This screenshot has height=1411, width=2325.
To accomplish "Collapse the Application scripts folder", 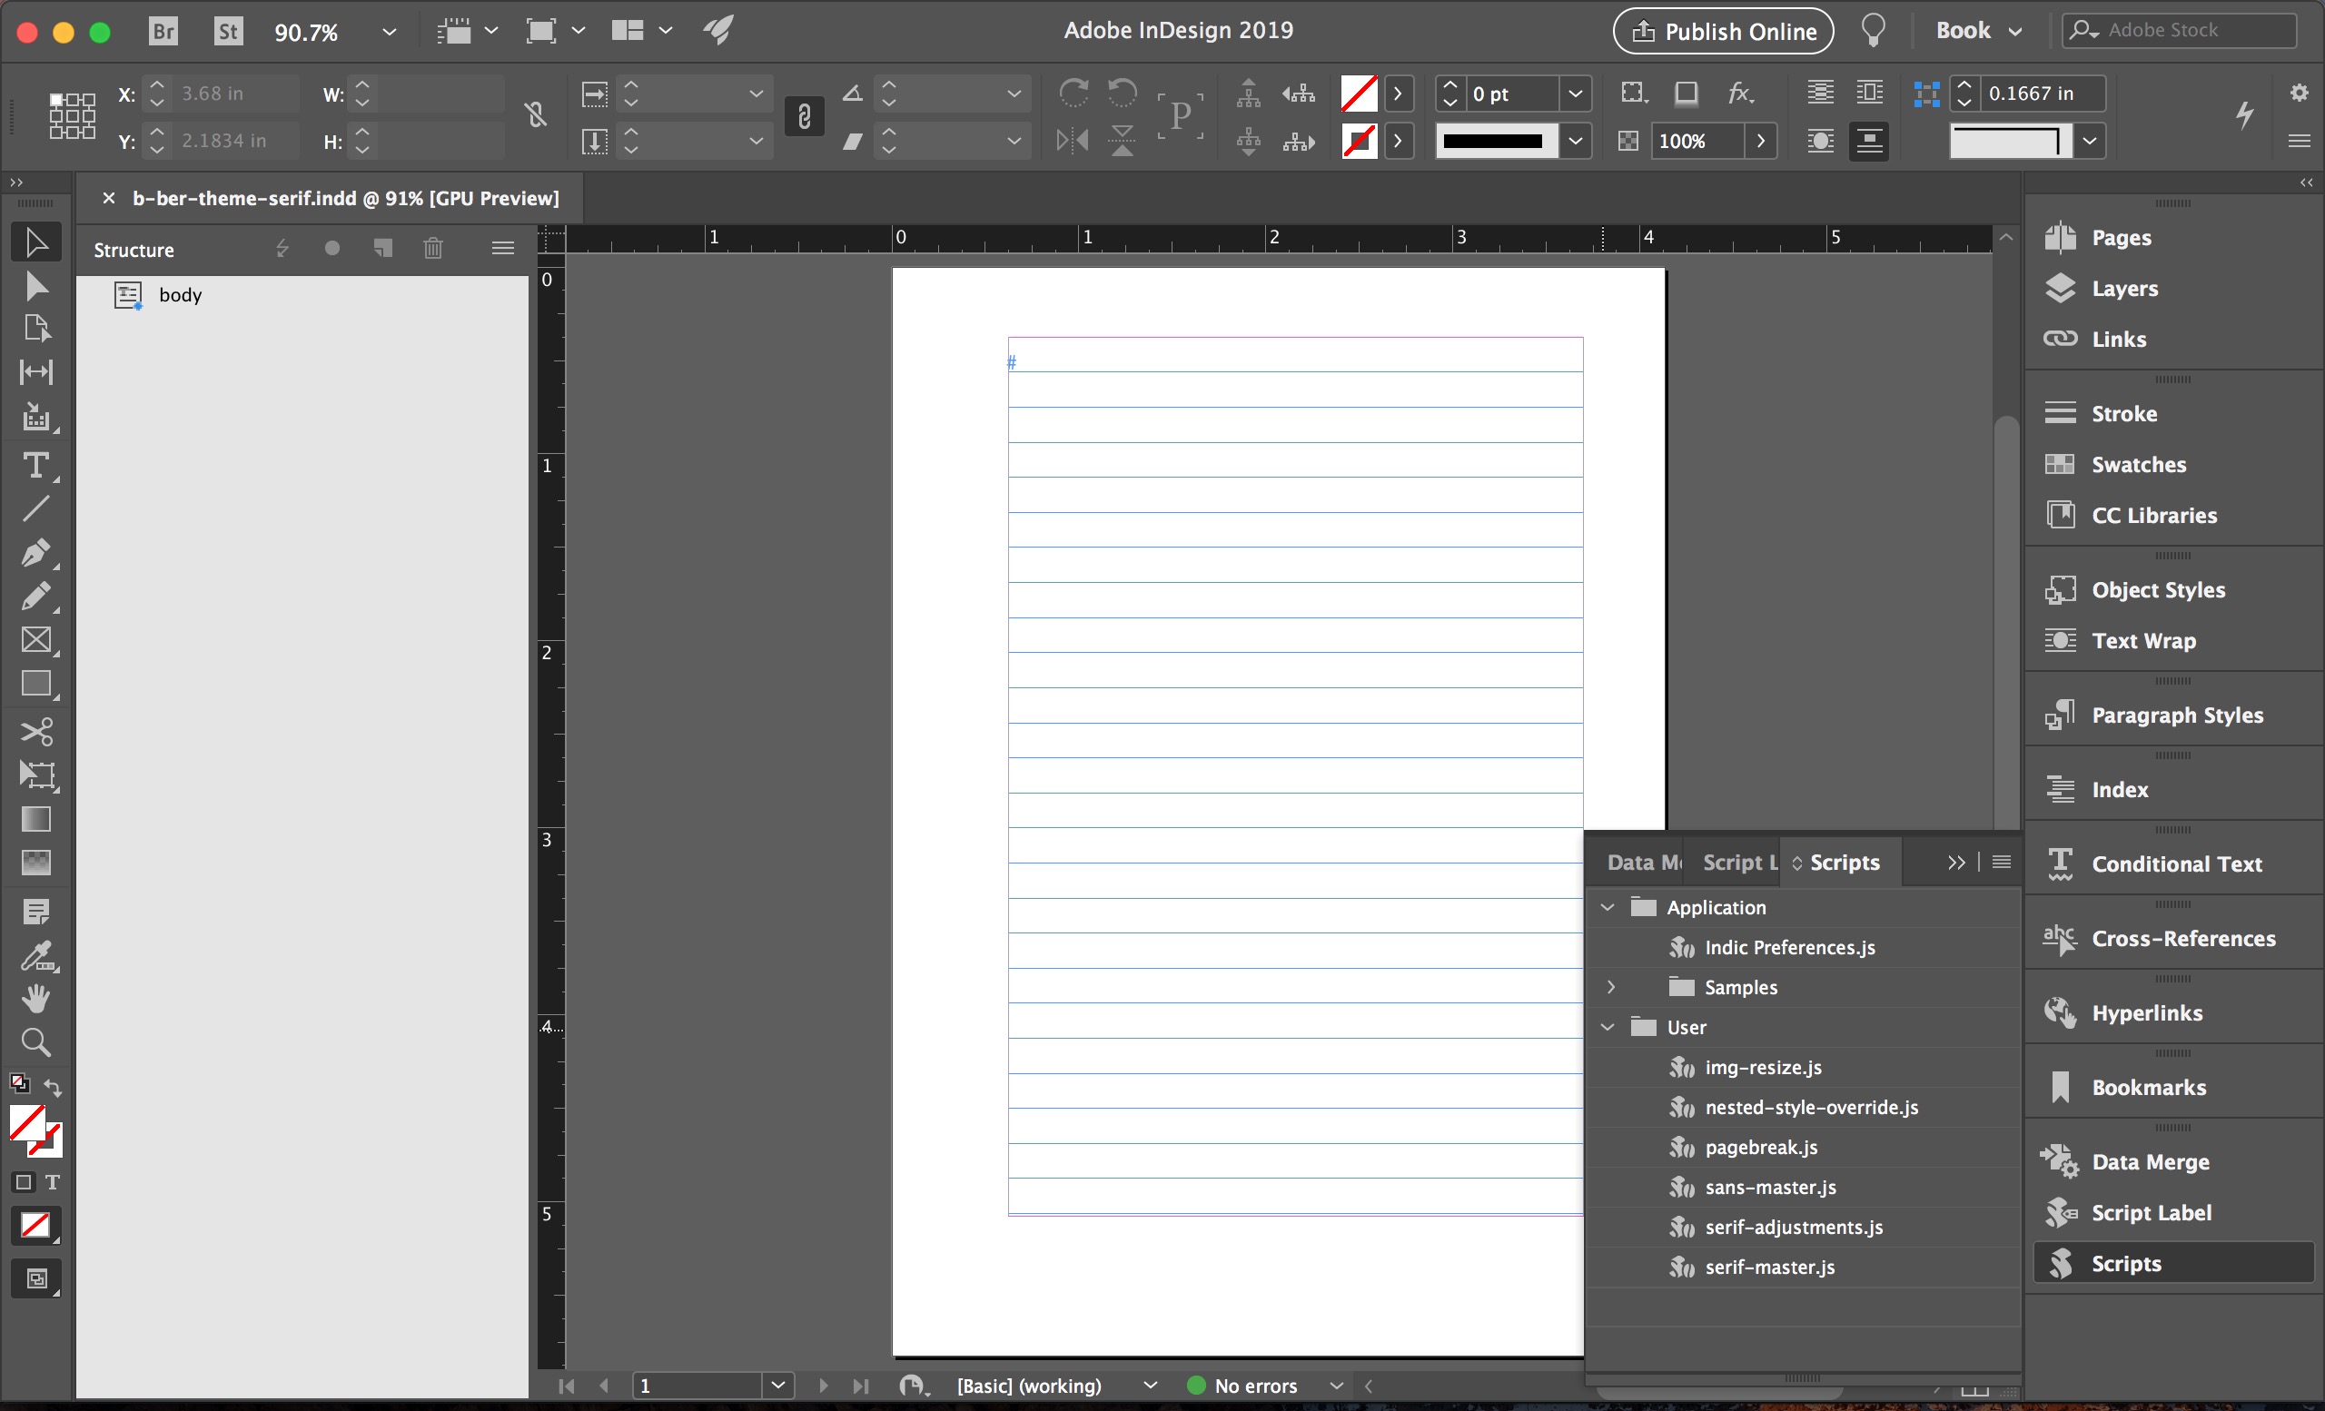I will coord(1608,907).
